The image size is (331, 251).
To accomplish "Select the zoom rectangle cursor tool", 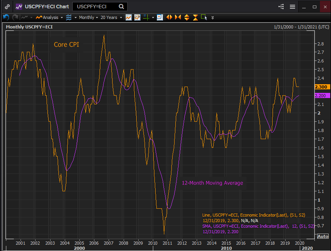I will 204,17.
